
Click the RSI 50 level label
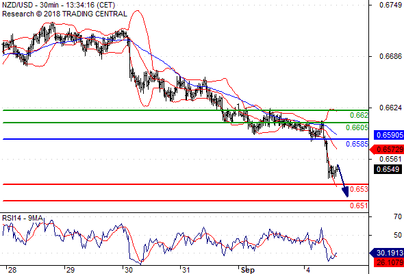tap(398, 235)
